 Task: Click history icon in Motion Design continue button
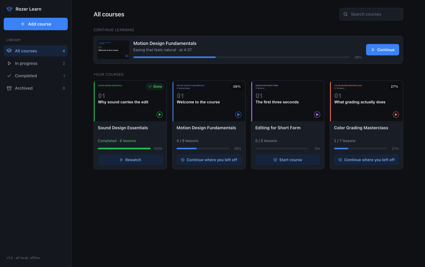(183, 160)
